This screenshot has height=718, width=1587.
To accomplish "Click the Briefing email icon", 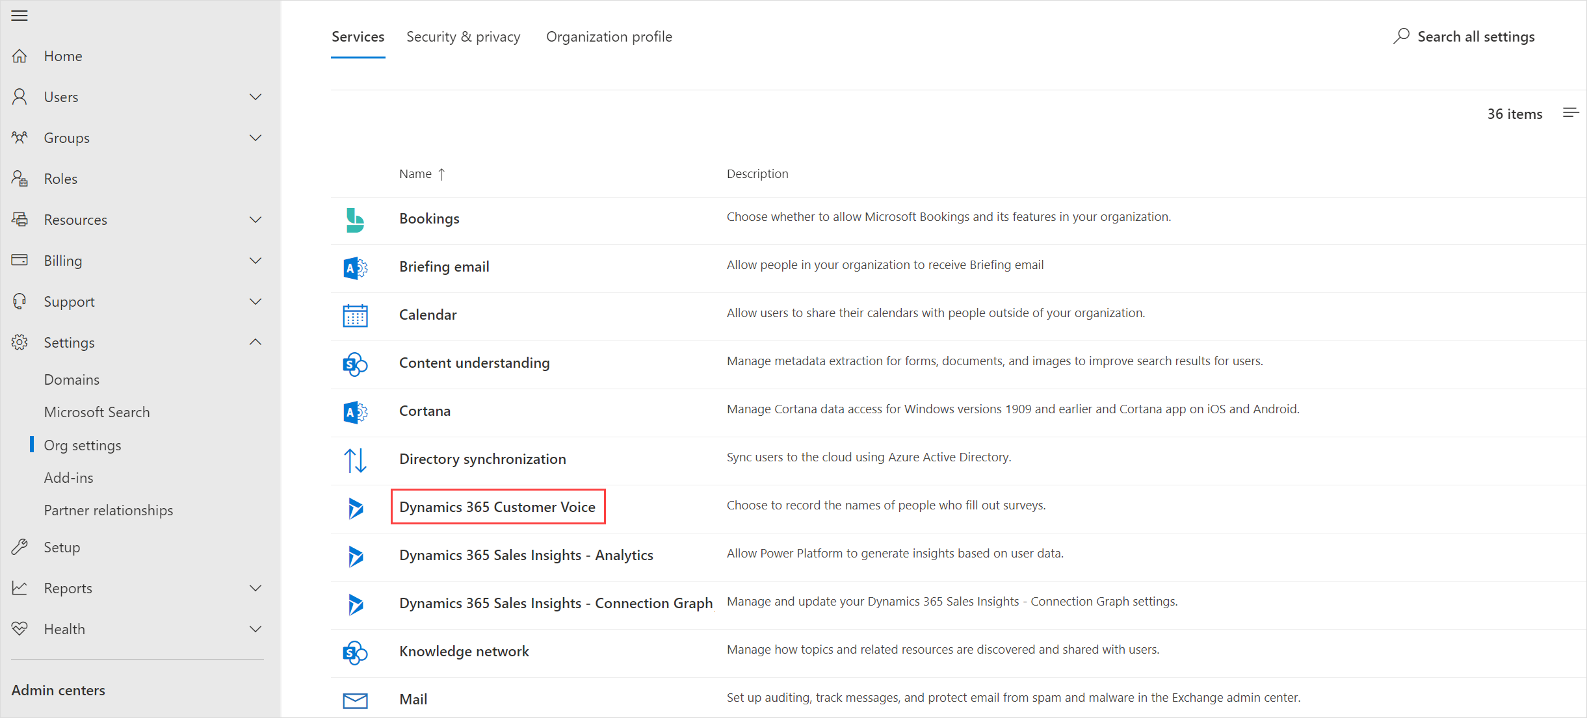I will [x=355, y=268].
